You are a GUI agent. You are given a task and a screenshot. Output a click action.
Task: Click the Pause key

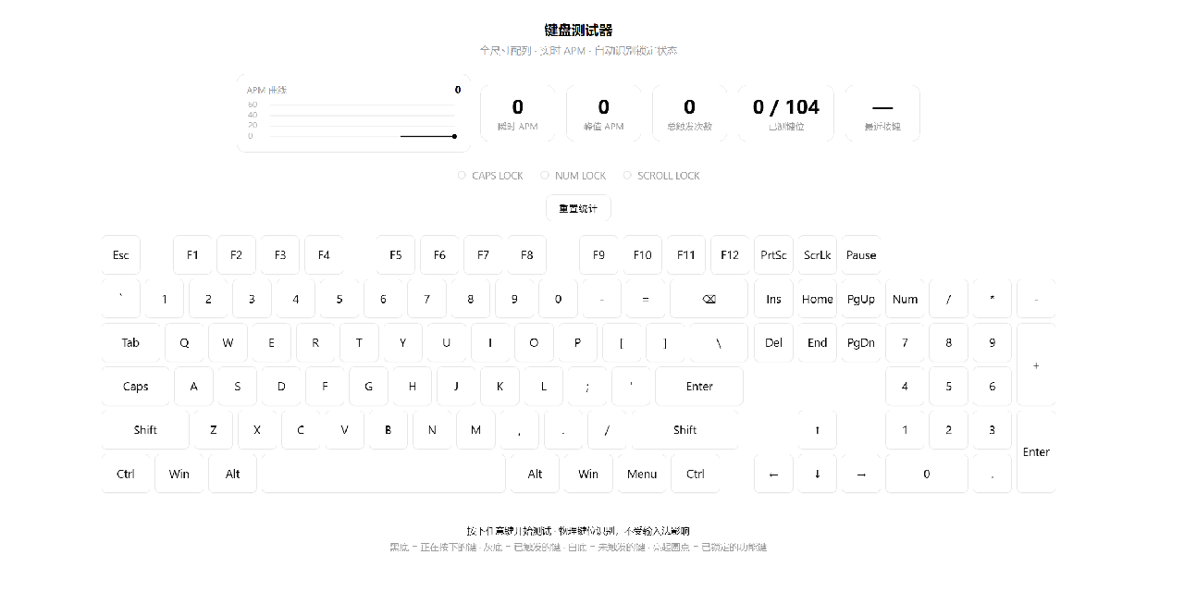coord(861,255)
